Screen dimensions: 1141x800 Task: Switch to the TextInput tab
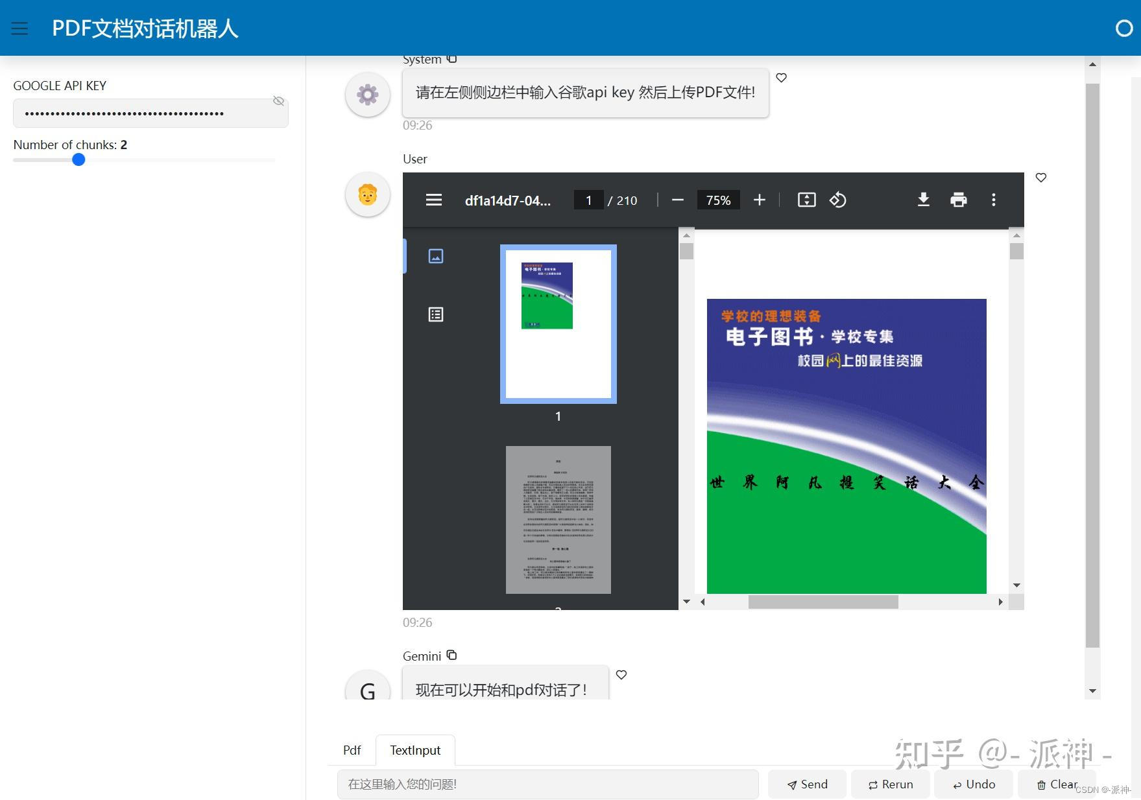(414, 749)
